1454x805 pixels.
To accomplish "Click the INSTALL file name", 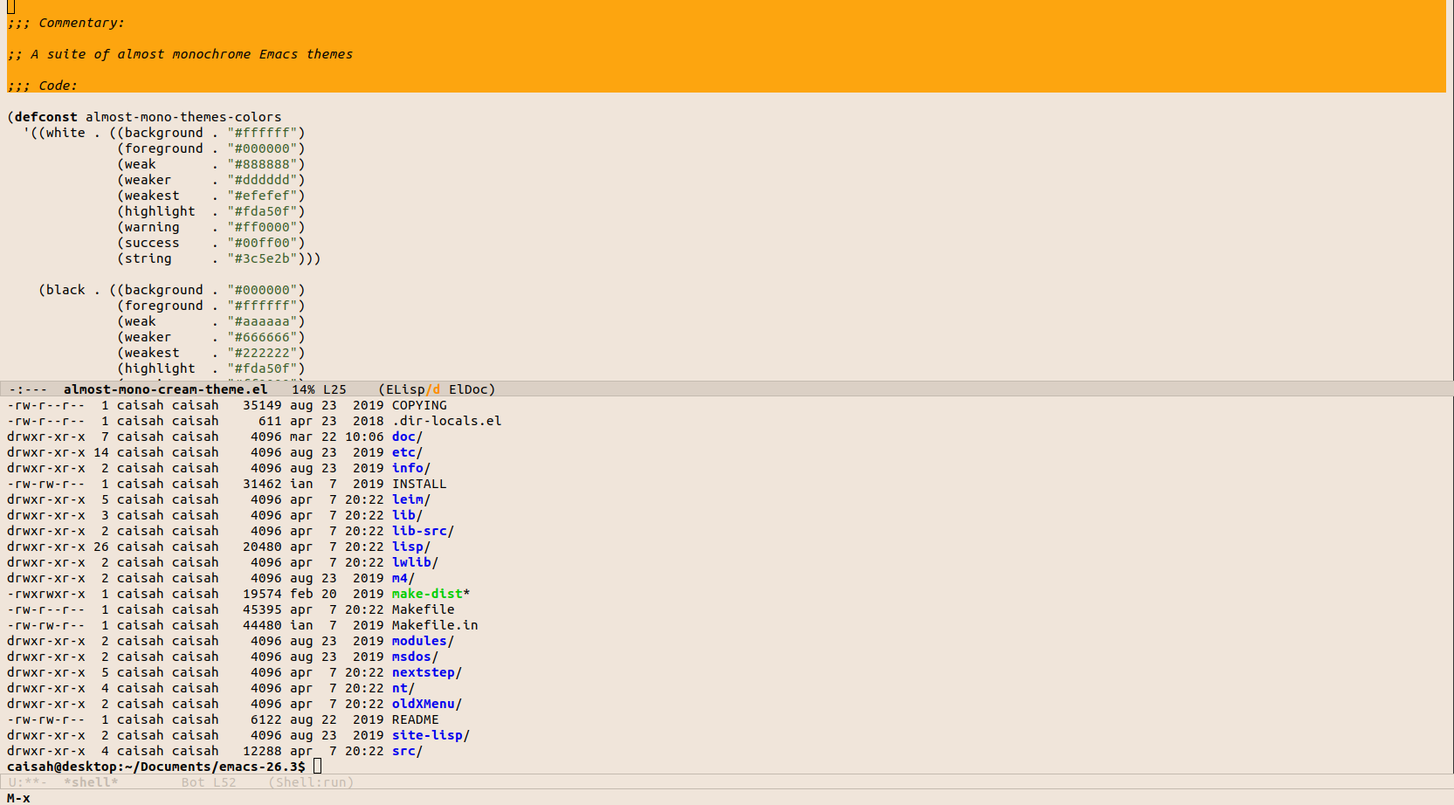I will 419,484.
